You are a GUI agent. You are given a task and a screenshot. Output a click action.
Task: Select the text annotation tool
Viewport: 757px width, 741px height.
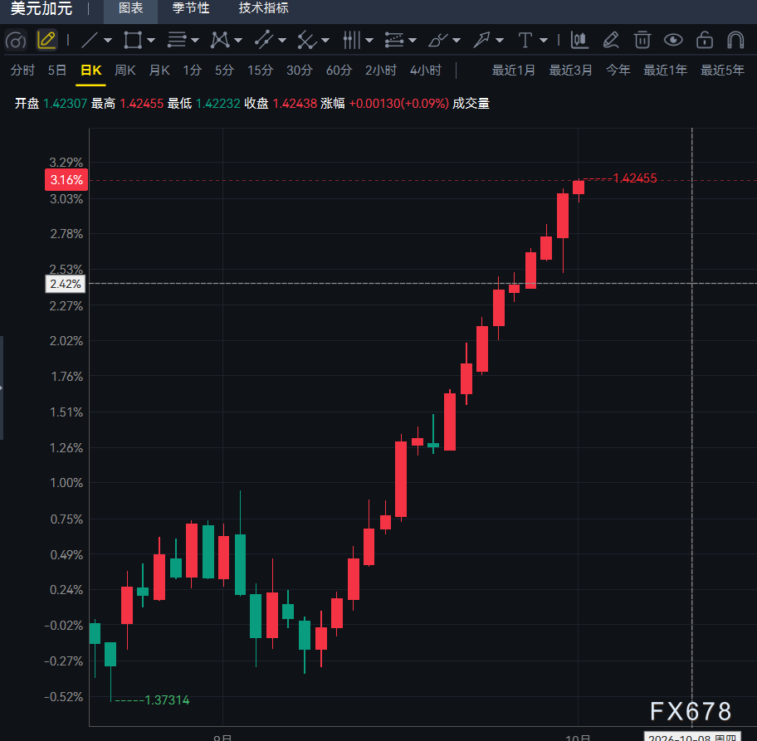tap(525, 40)
